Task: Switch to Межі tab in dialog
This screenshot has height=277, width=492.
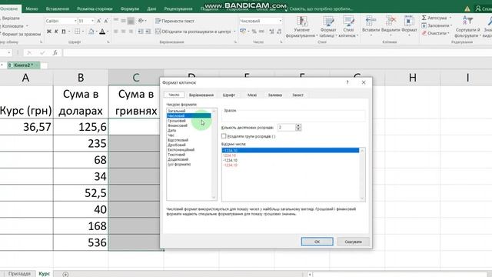Action: 252,95
